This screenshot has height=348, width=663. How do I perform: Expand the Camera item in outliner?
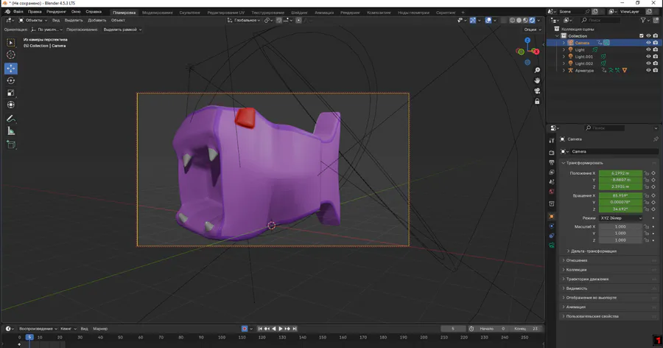(x=564, y=43)
